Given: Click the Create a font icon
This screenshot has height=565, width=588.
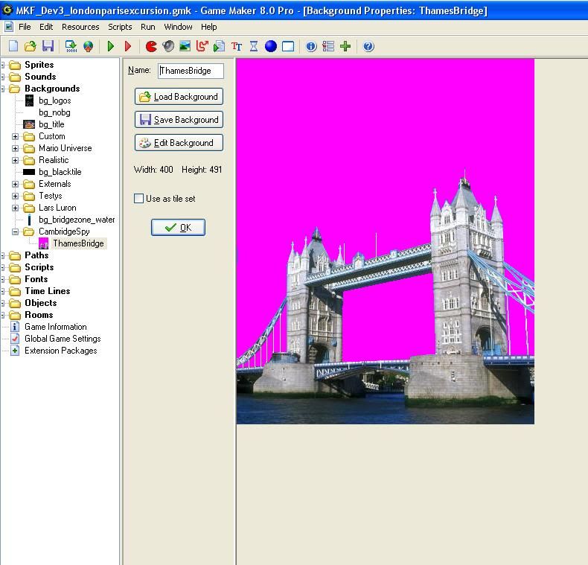Looking at the screenshot, I should click(x=237, y=46).
